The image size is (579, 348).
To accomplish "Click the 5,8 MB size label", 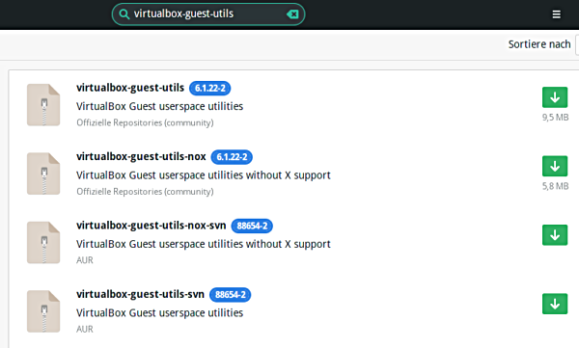I will point(555,186).
